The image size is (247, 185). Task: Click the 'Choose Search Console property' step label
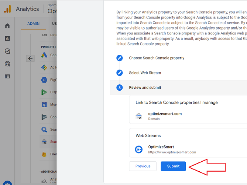coord(157,58)
